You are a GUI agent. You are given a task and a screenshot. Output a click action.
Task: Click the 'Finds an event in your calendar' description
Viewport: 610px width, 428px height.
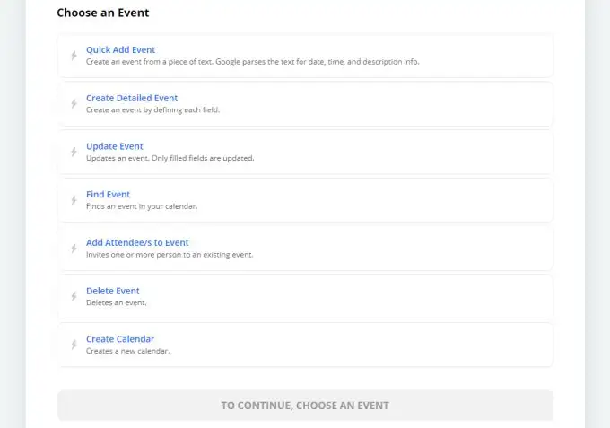[142, 206]
